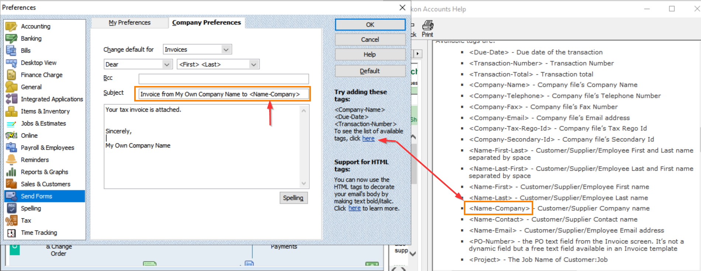Viewport: 701px width, 271px height.
Task: Click the Cancel button
Action: coord(370,39)
